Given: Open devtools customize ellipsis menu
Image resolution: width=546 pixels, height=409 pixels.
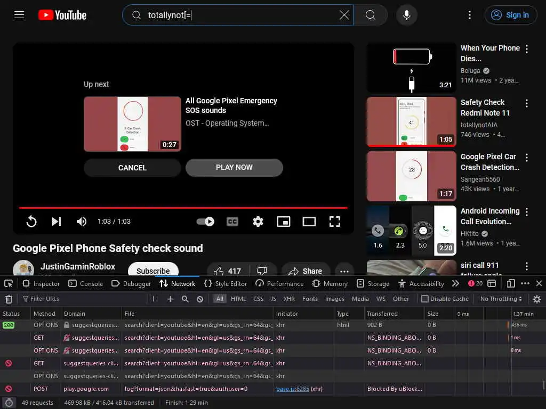Looking at the screenshot, I should click(x=525, y=283).
